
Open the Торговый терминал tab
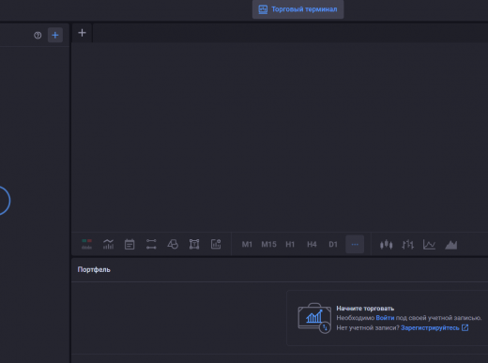pos(297,9)
